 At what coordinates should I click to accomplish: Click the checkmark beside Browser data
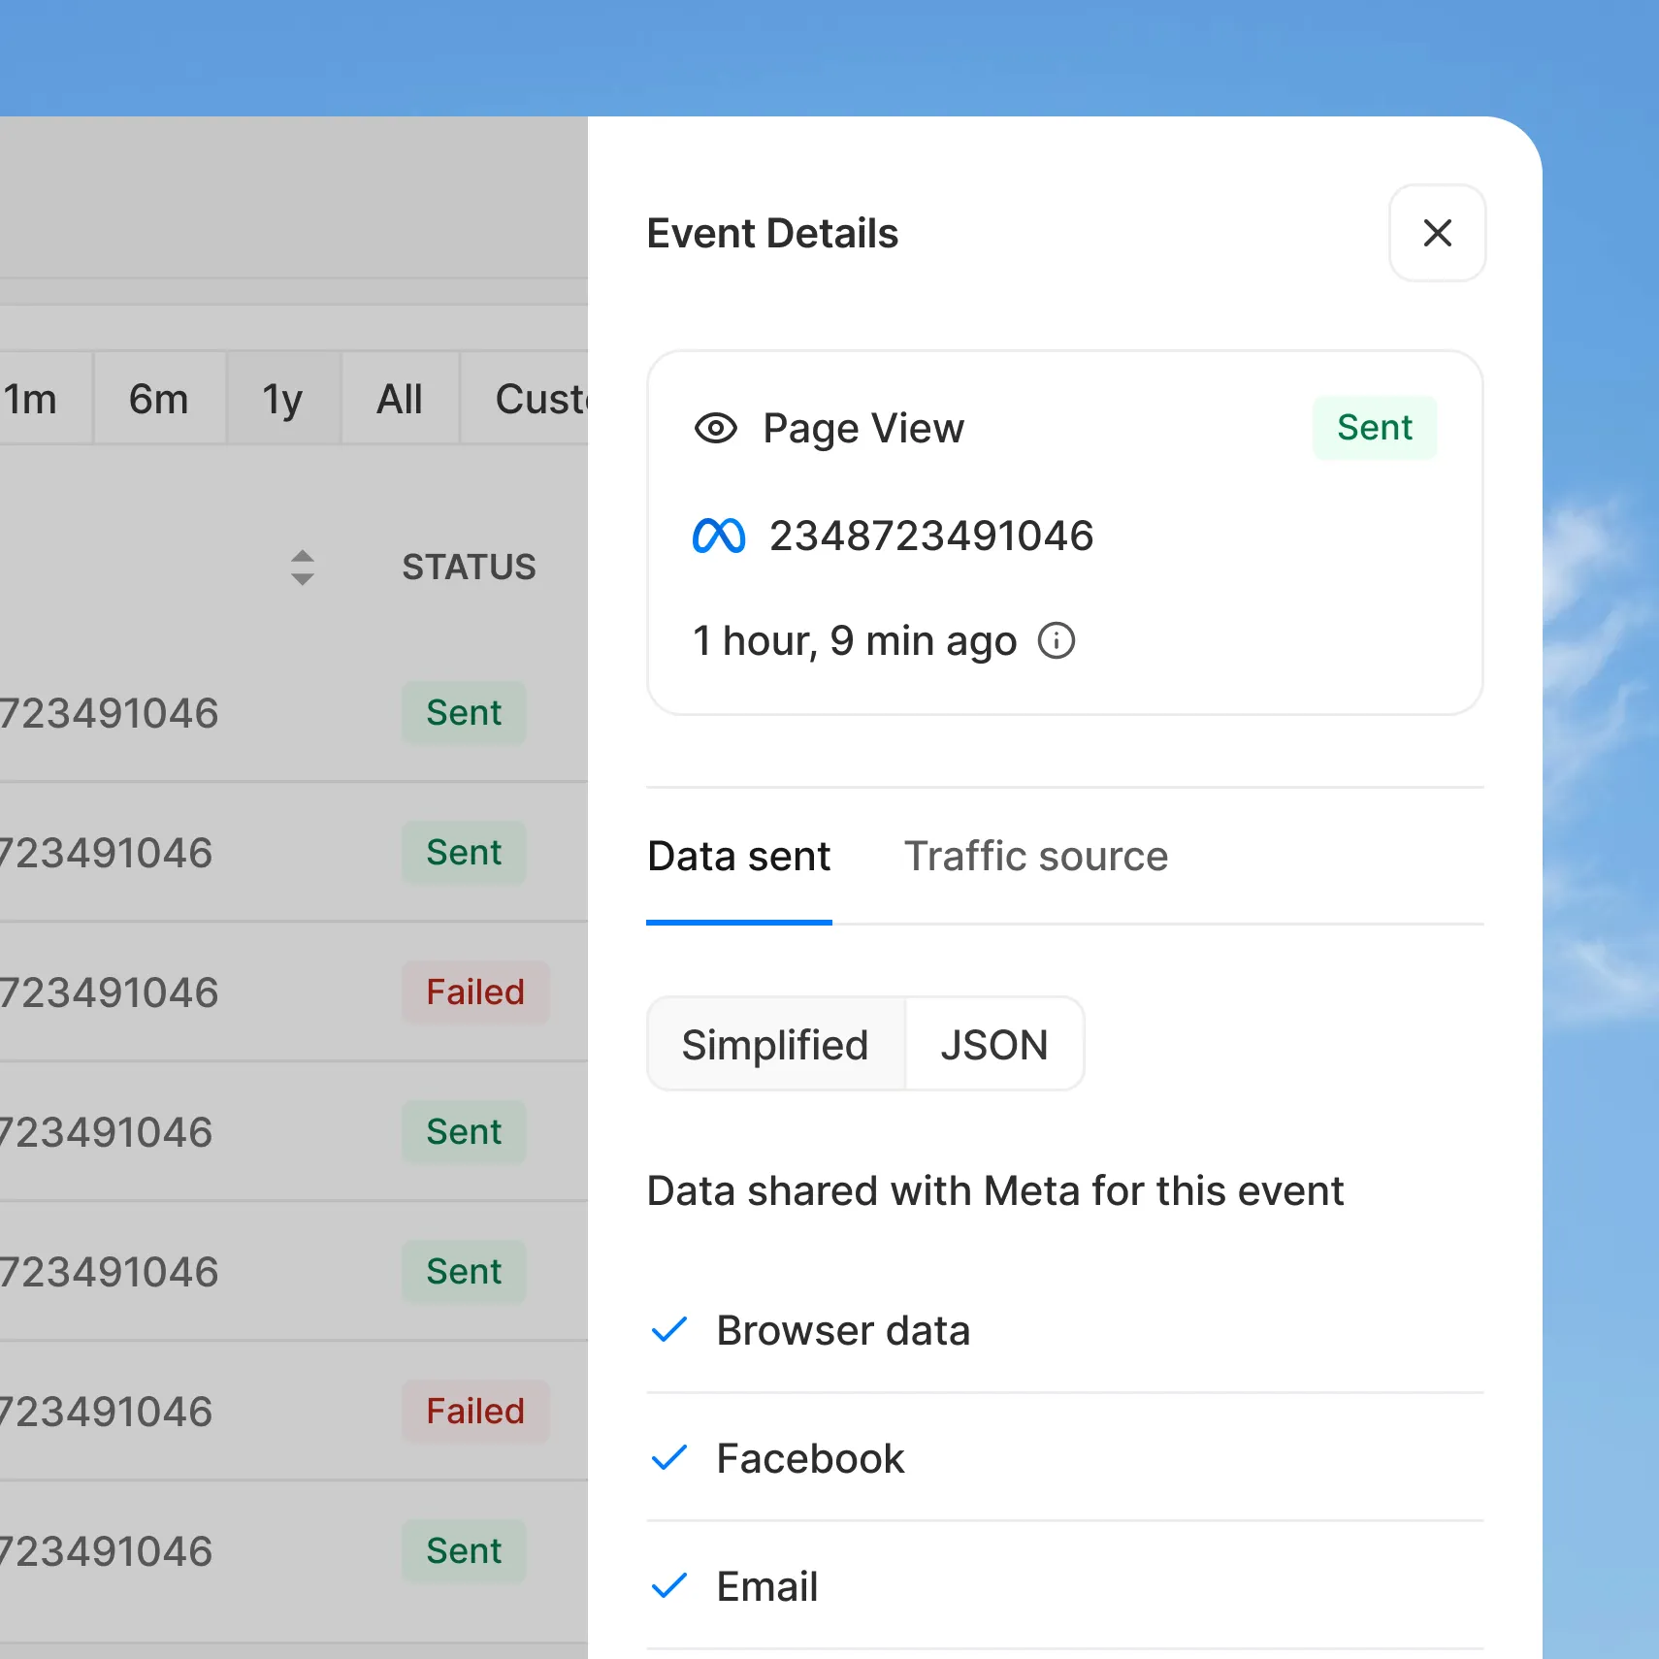(669, 1329)
